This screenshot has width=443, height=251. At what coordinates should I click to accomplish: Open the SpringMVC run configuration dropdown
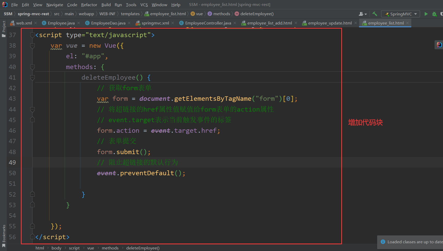click(x=400, y=14)
